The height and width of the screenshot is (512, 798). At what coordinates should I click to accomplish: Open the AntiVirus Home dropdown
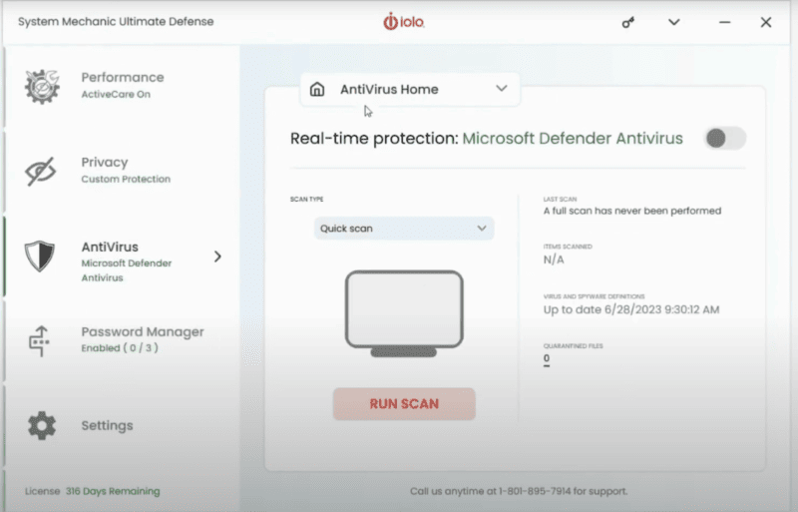pyautogui.click(x=410, y=89)
